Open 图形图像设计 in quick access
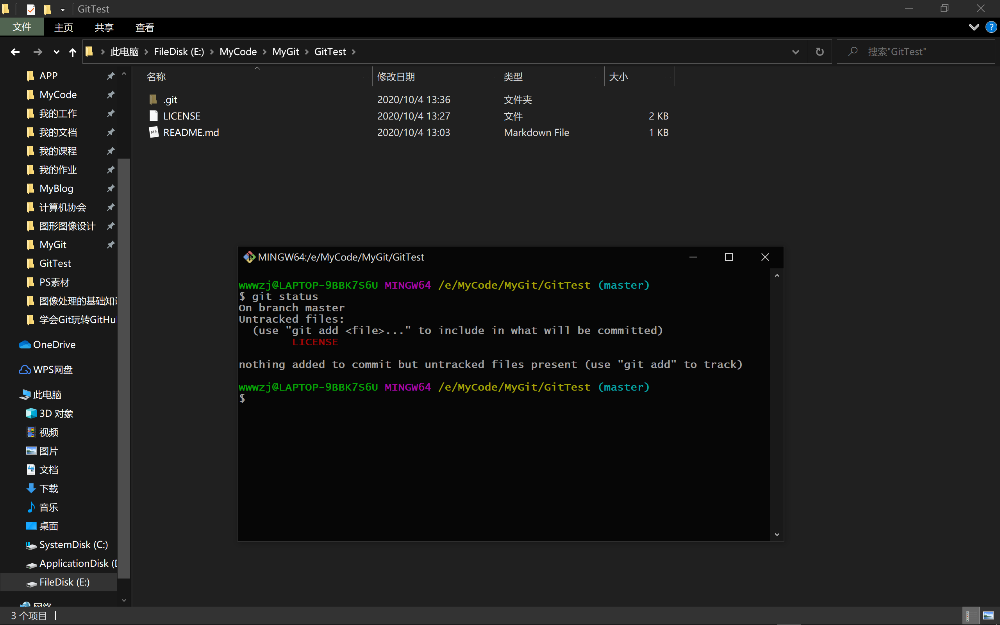 [67, 226]
